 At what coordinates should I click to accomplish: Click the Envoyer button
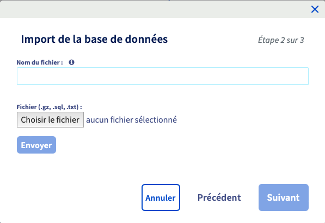[36, 145]
